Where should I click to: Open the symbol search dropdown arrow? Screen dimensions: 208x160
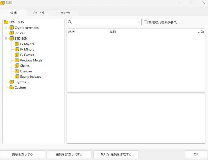[139, 22]
